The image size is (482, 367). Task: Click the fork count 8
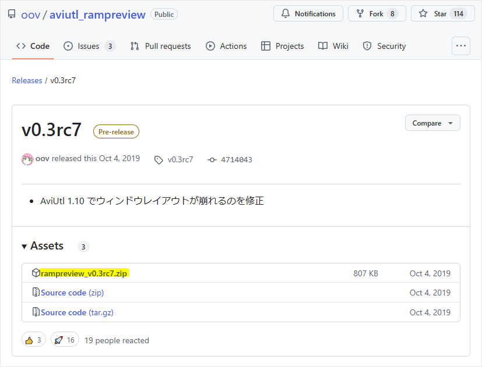click(392, 14)
